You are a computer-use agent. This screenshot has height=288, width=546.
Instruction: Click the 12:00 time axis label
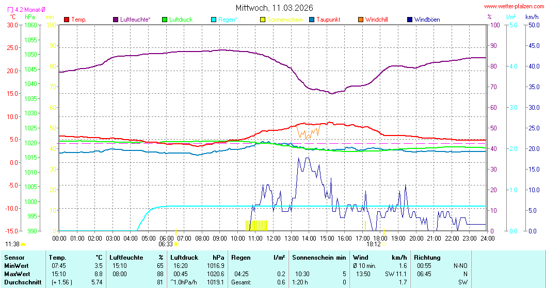coord(274,239)
